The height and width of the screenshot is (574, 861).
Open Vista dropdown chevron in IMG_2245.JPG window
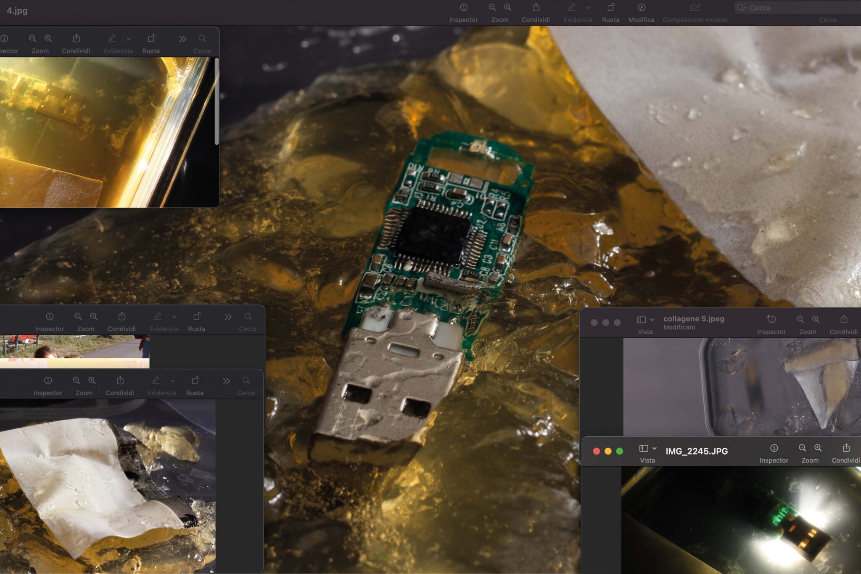(654, 449)
